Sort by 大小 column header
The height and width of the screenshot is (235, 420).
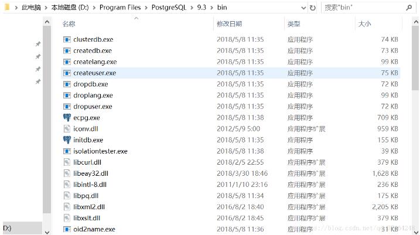point(364,24)
